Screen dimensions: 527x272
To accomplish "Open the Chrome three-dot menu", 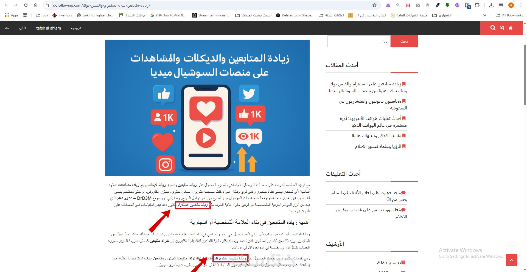I will point(521,5).
